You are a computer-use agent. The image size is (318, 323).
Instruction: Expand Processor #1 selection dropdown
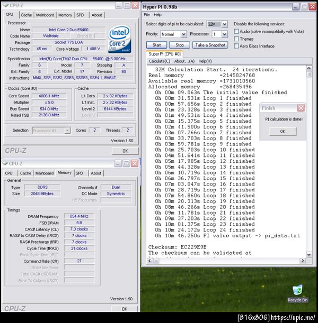(x=67, y=131)
